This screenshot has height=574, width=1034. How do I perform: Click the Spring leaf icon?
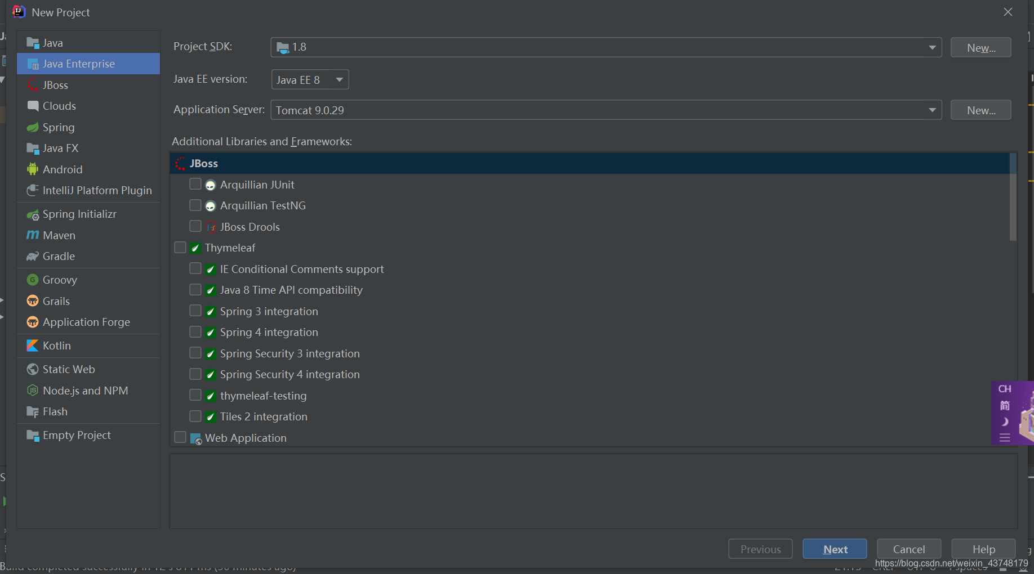[33, 128]
